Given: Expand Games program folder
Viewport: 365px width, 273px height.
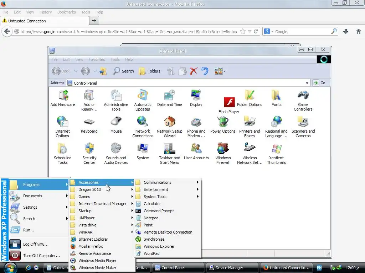Looking at the screenshot, I should [102, 197].
